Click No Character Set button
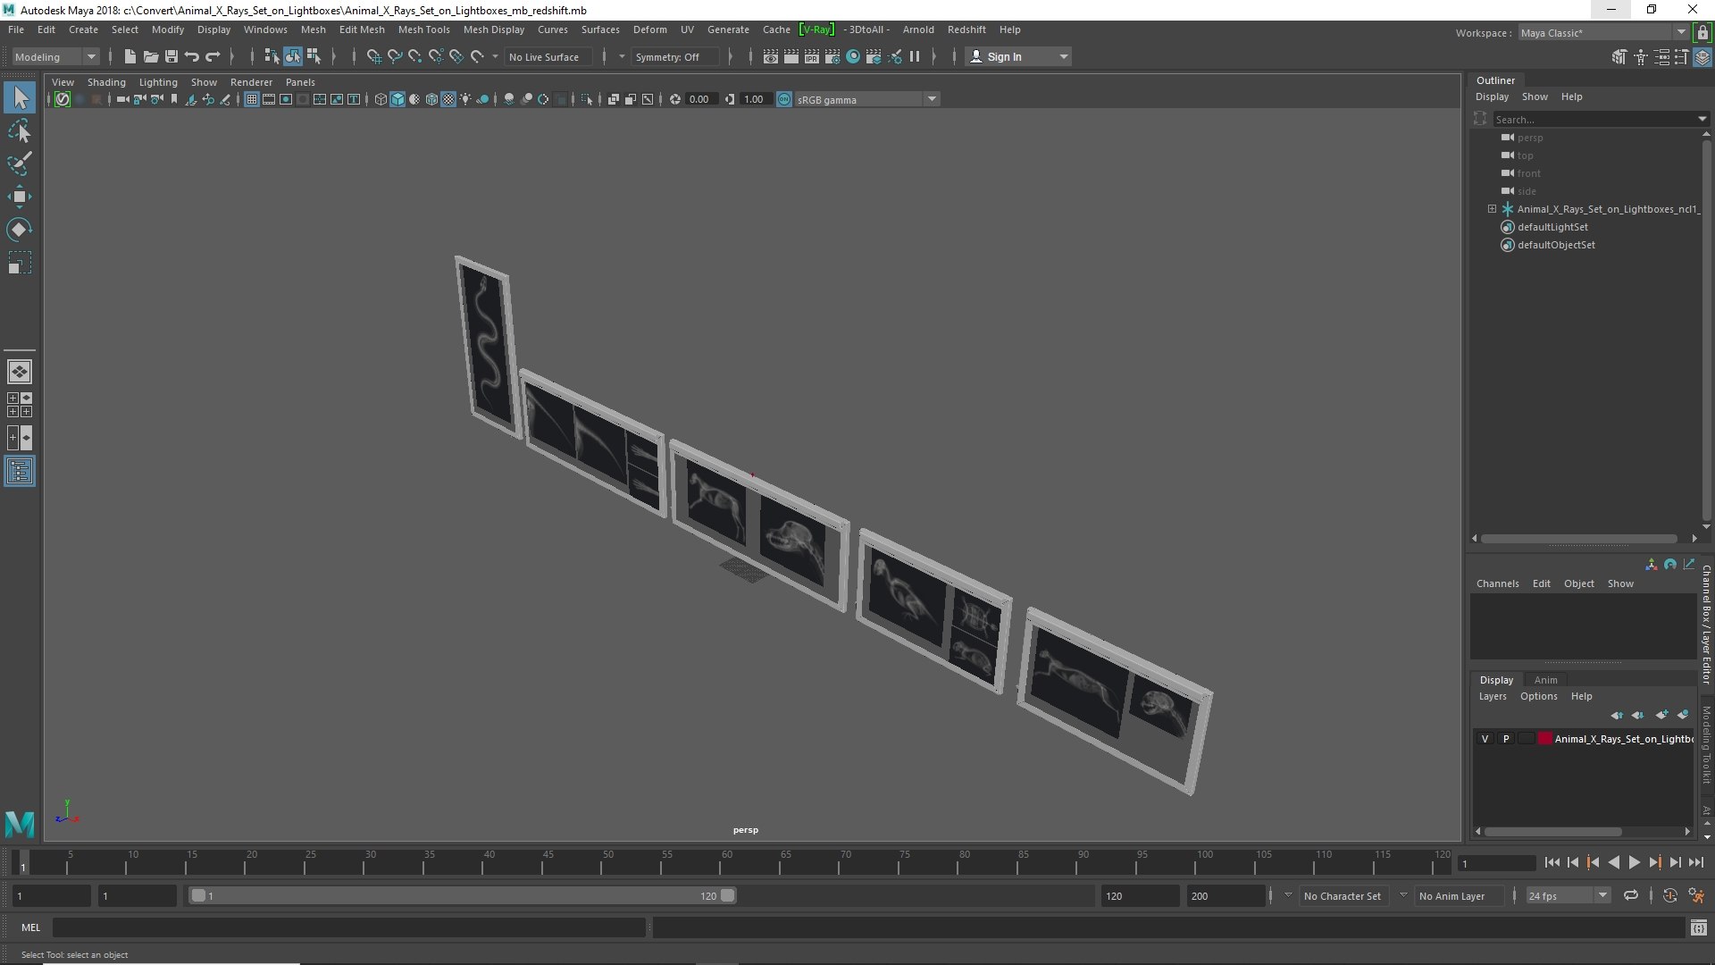The width and height of the screenshot is (1715, 965). (x=1342, y=895)
